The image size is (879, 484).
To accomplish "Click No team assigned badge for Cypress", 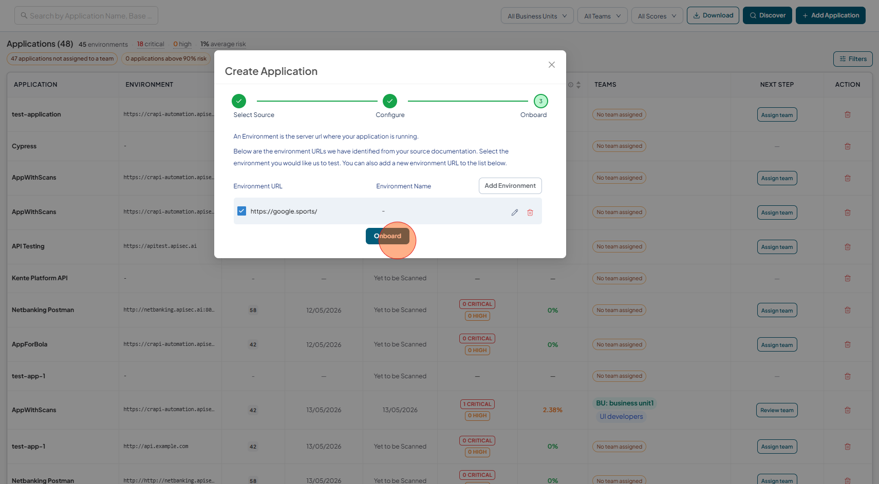I will [619, 146].
